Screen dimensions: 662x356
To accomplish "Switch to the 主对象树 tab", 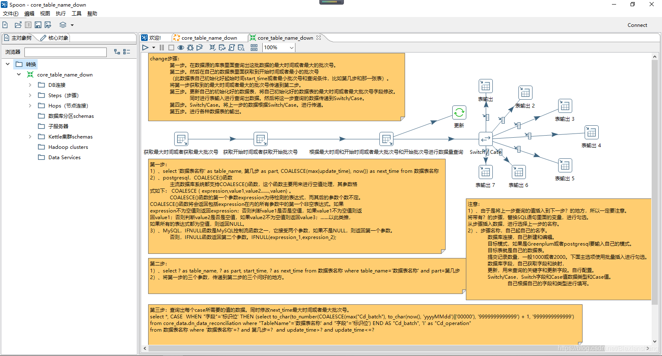I will pyautogui.click(x=18, y=38).
